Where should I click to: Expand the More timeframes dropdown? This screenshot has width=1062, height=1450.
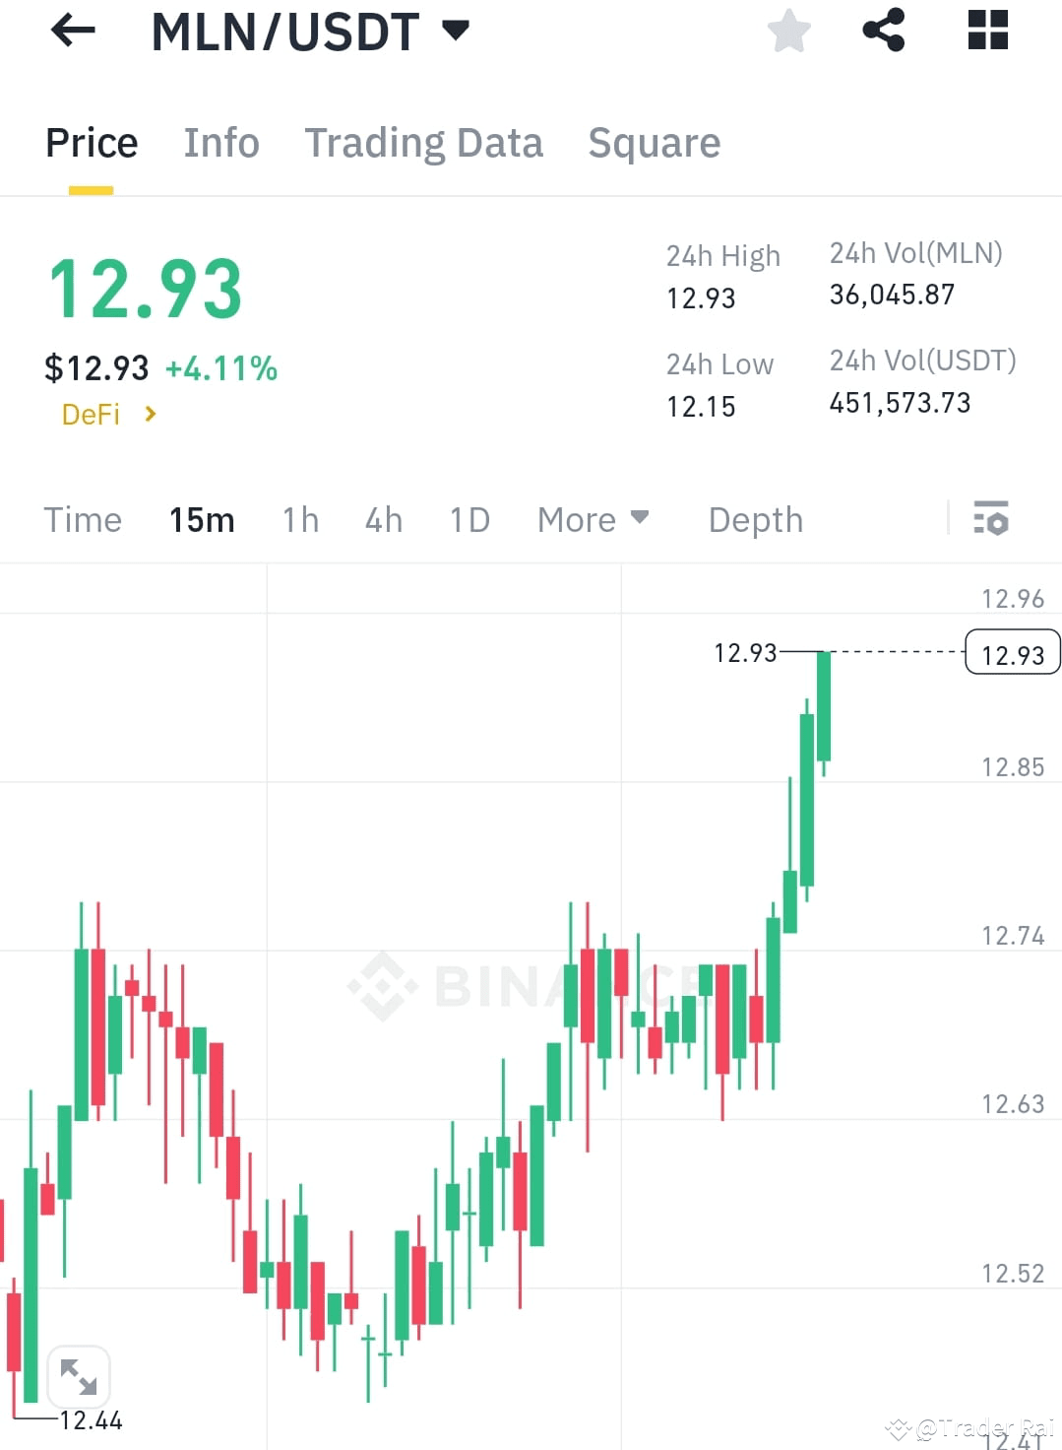point(593,519)
